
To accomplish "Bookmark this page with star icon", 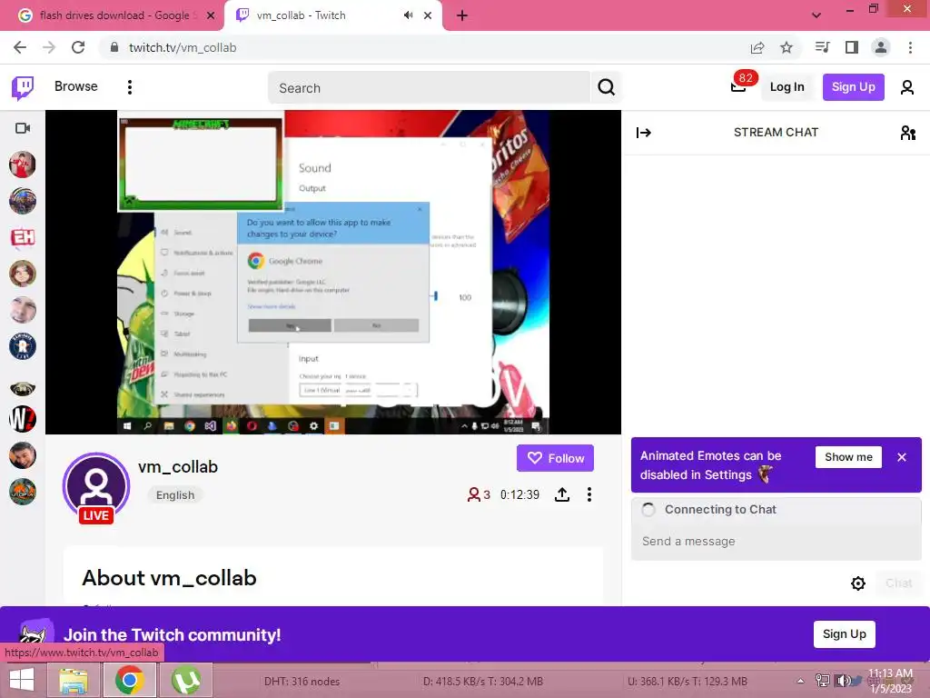I will [787, 47].
